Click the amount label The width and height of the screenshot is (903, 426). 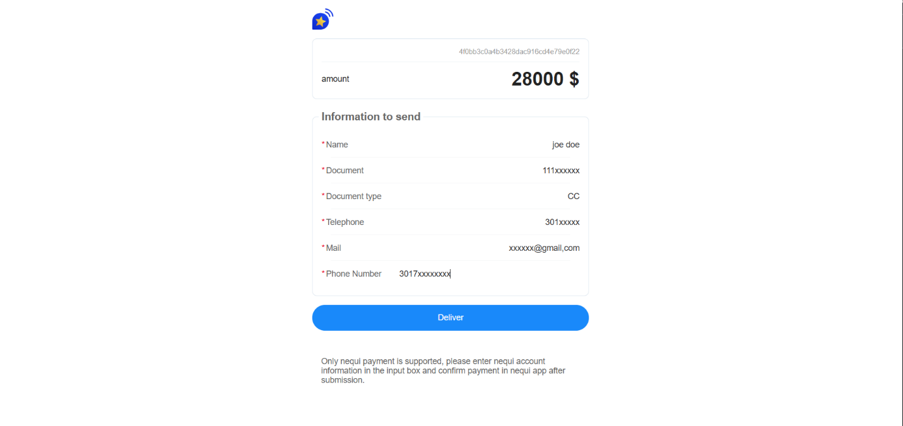335,79
